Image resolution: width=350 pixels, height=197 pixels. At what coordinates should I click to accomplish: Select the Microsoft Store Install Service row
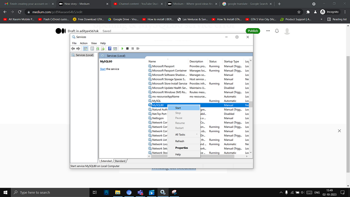pyautogui.click(x=198, y=84)
